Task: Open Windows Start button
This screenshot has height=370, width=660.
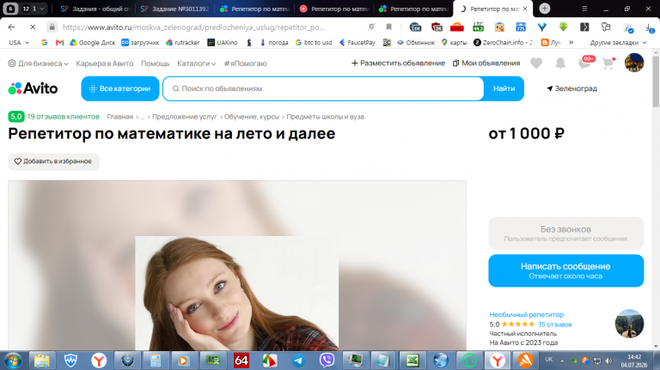Action: (x=13, y=361)
